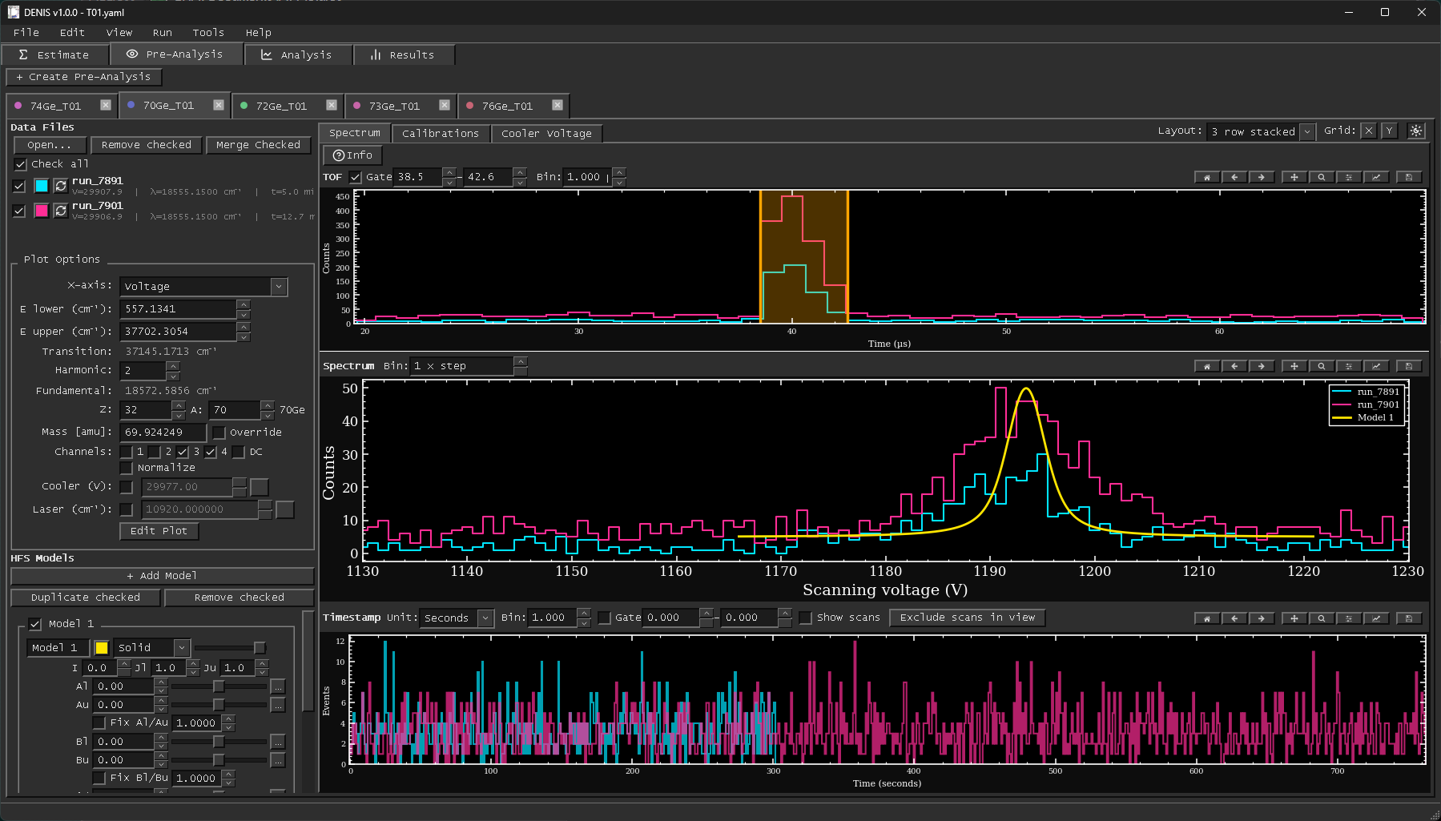Save the Spectrum plot figure
The height and width of the screenshot is (821, 1441).
(1409, 366)
